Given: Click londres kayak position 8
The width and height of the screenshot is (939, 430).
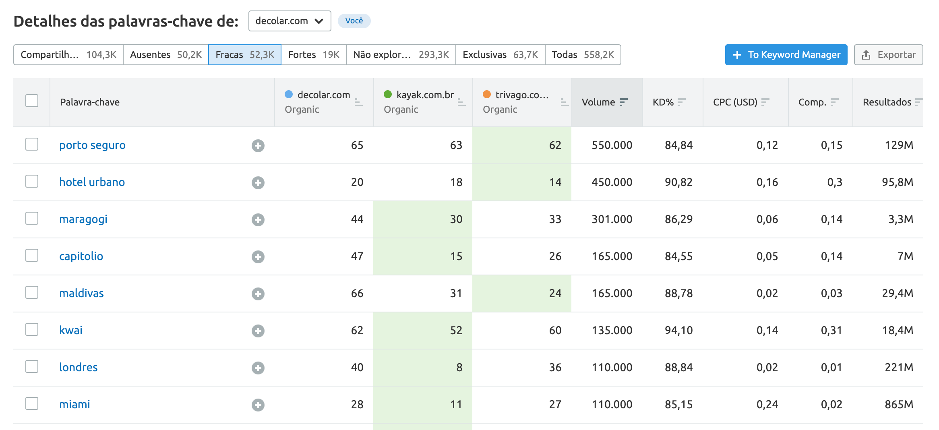Looking at the screenshot, I should pos(459,368).
